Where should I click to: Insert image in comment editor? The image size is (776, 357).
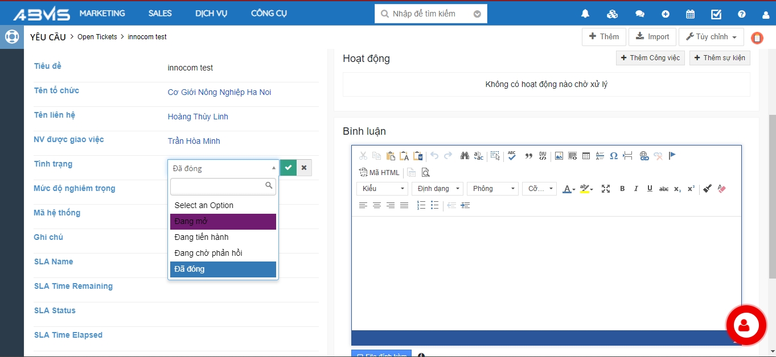click(559, 156)
